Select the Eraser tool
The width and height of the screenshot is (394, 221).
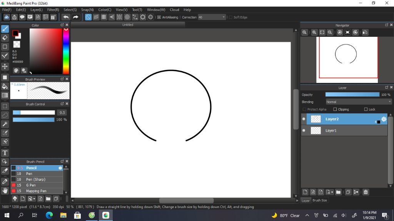tap(5, 38)
